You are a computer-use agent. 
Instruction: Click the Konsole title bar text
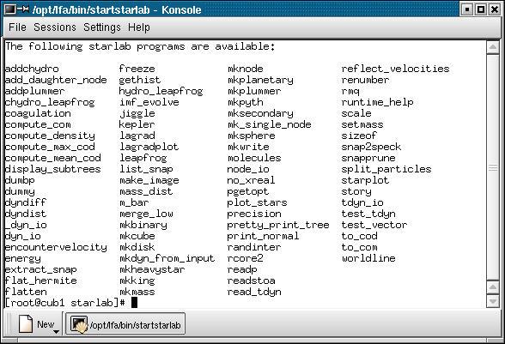(x=117, y=9)
